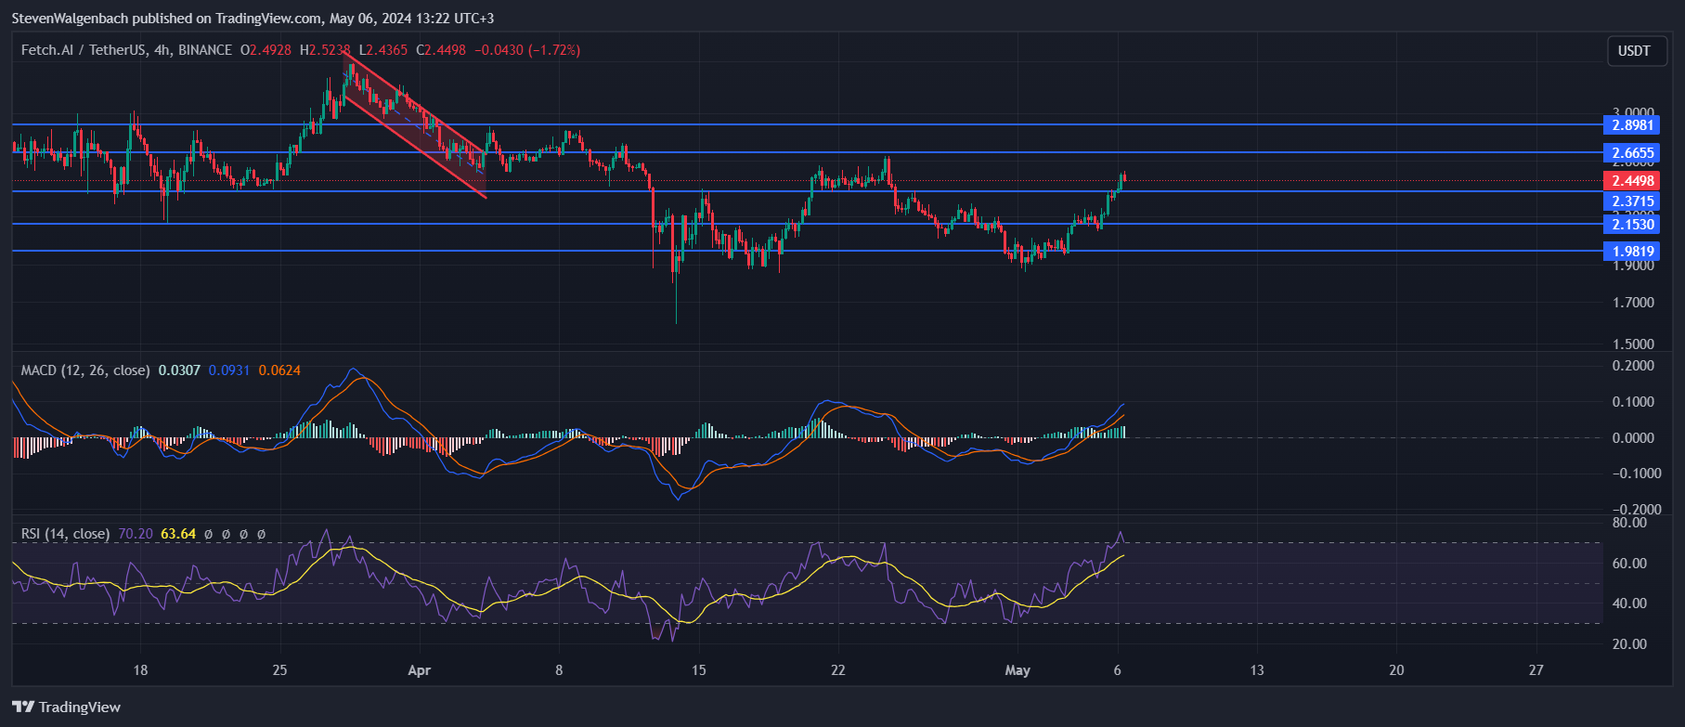Click the low value L2.4365

(383, 50)
